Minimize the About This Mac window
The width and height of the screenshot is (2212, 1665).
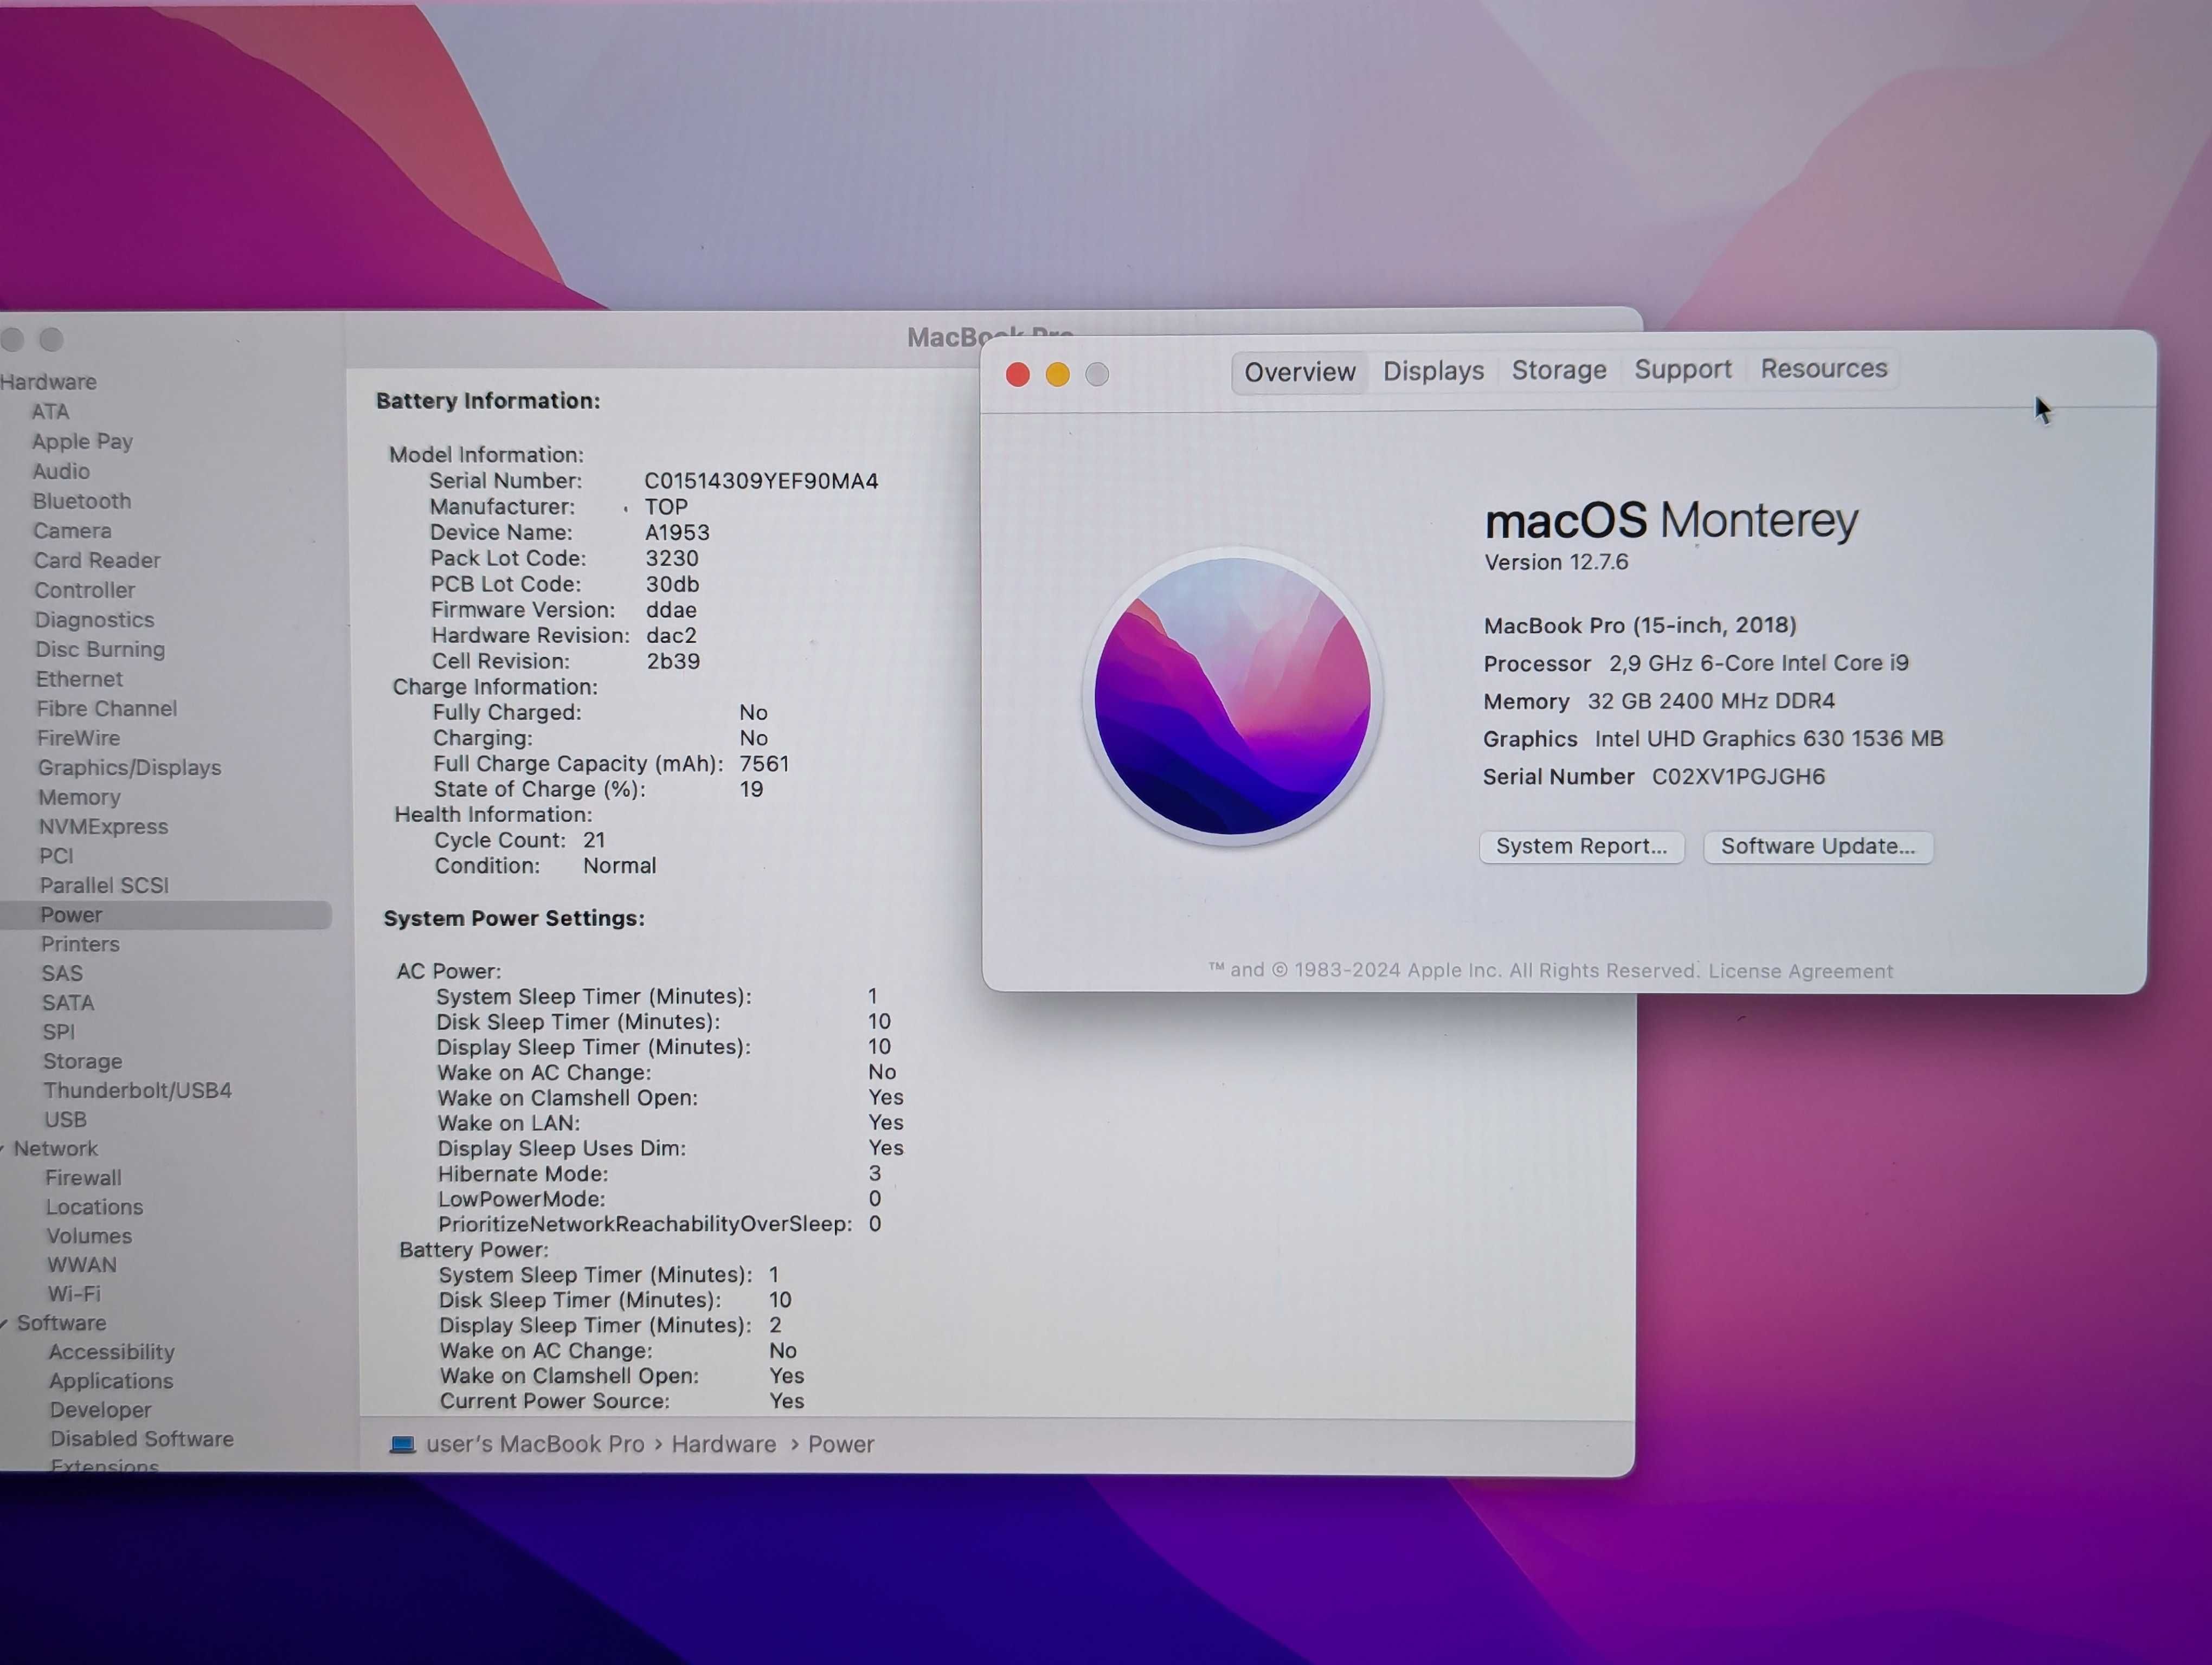click(1057, 375)
